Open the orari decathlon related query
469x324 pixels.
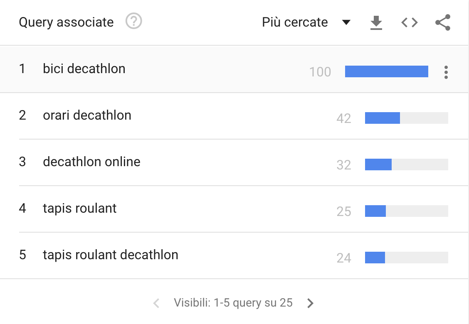87,115
